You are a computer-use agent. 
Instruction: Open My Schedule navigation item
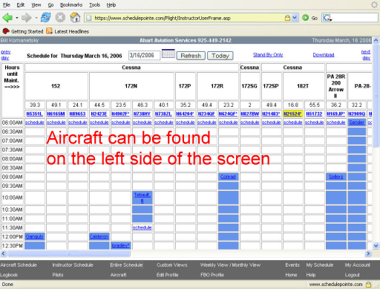[320, 264]
